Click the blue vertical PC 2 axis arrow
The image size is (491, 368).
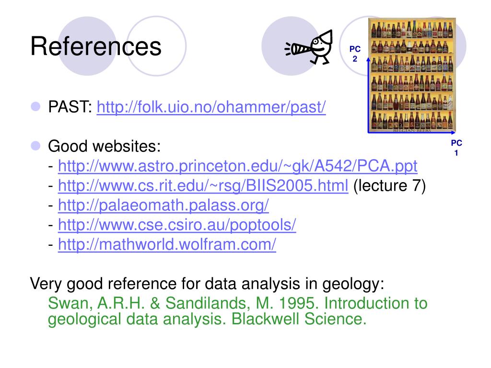click(368, 95)
